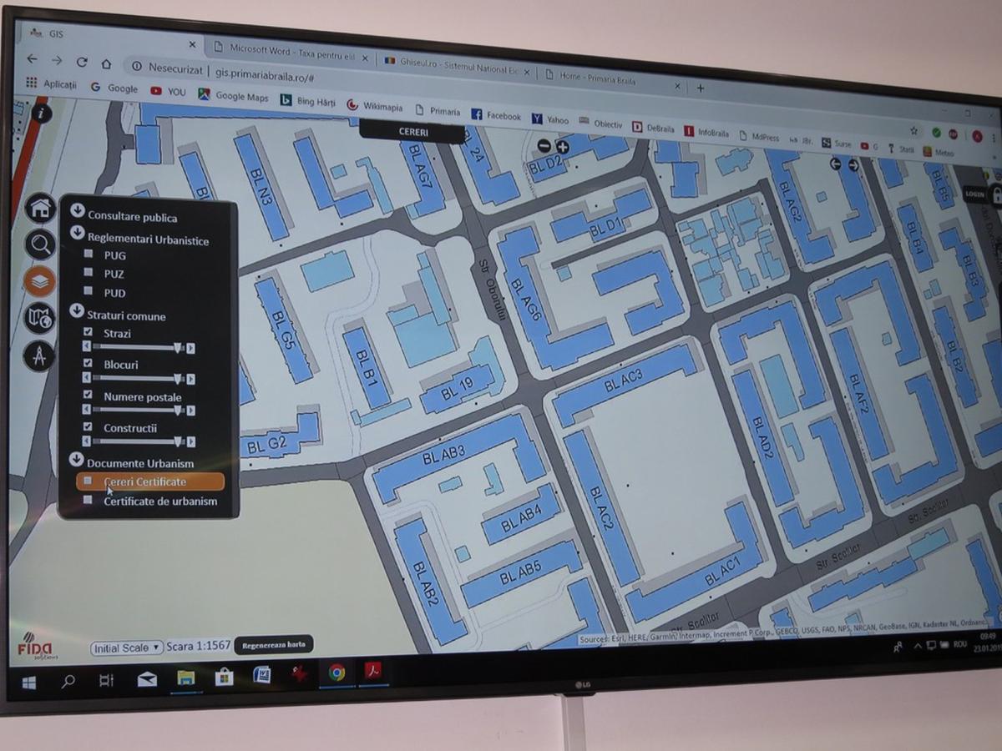
Task: Select the compass measurement tool icon
Action: tap(38, 355)
